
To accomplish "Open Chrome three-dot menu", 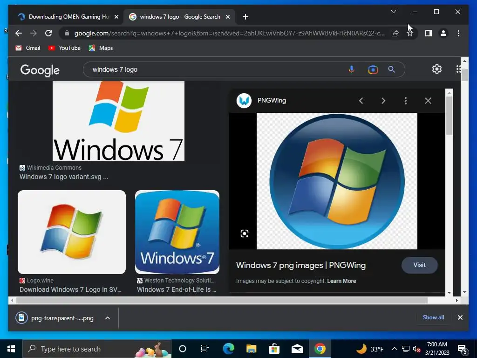I will (x=458, y=33).
